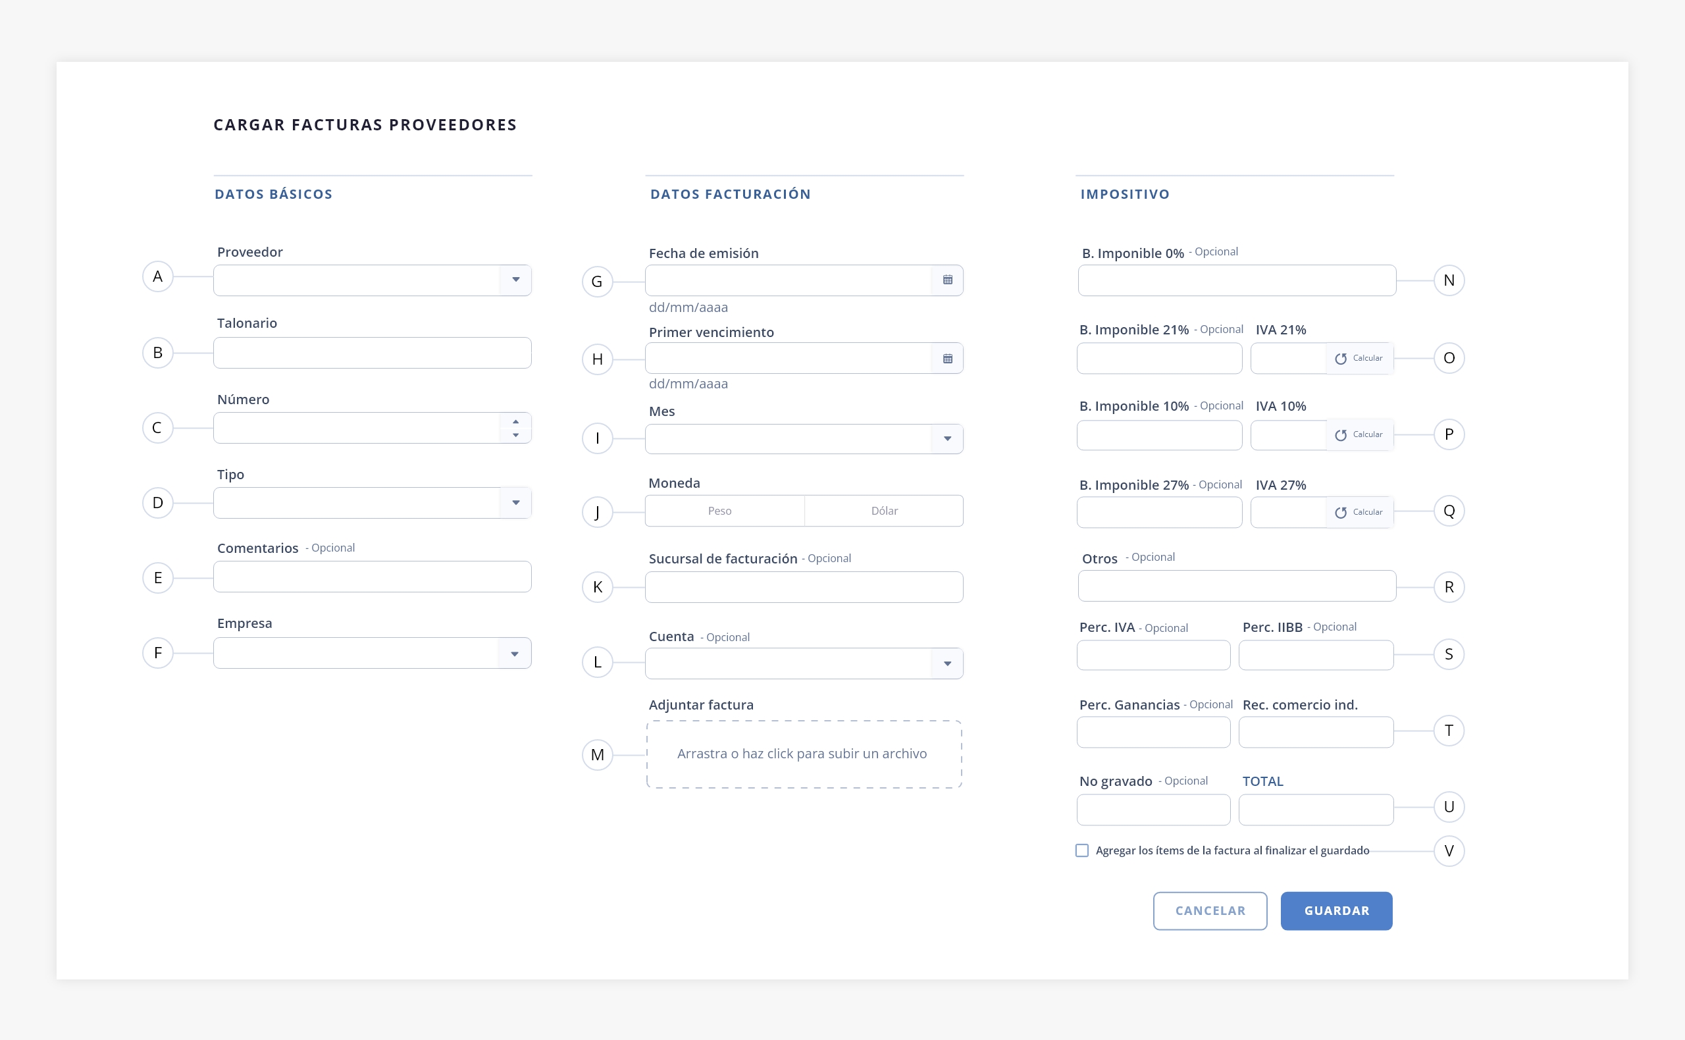
Task: Expand the Tipo dropdown
Action: click(515, 503)
